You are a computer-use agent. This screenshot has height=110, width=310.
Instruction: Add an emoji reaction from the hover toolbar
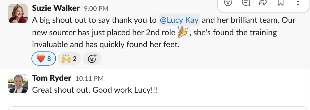(x=228, y=3)
